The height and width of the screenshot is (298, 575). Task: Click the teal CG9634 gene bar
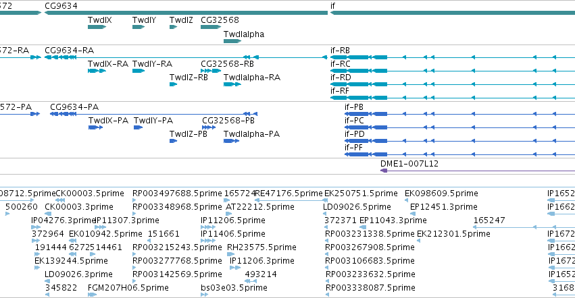point(186,13)
